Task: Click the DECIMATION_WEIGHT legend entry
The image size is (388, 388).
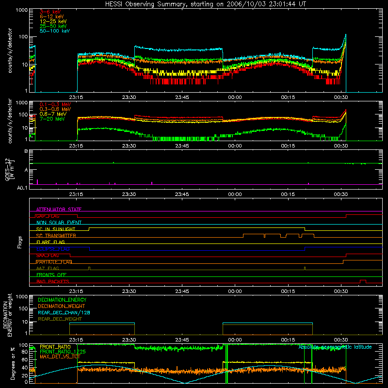Action: click(x=62, y=306)
